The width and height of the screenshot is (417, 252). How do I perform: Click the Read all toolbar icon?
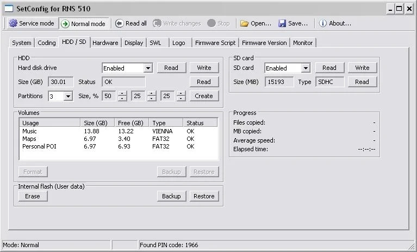pyautogui.click(x=130, y=24)
